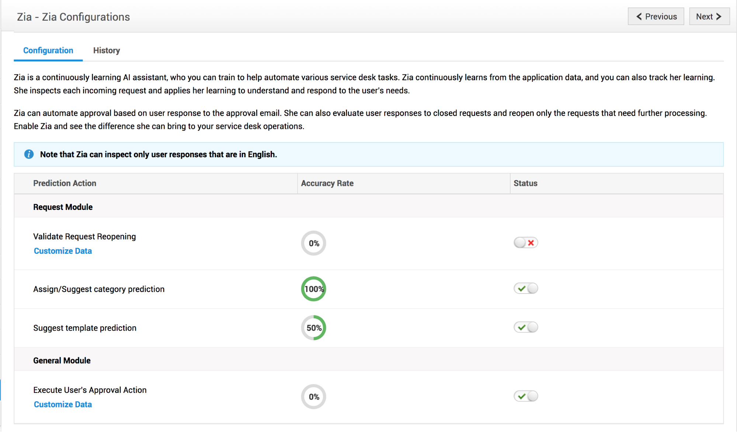The height and width of the screenshot is (432, 737).
Task: Click the 100% accuracy gauge for category prediction
Action: tap(314, 289)
